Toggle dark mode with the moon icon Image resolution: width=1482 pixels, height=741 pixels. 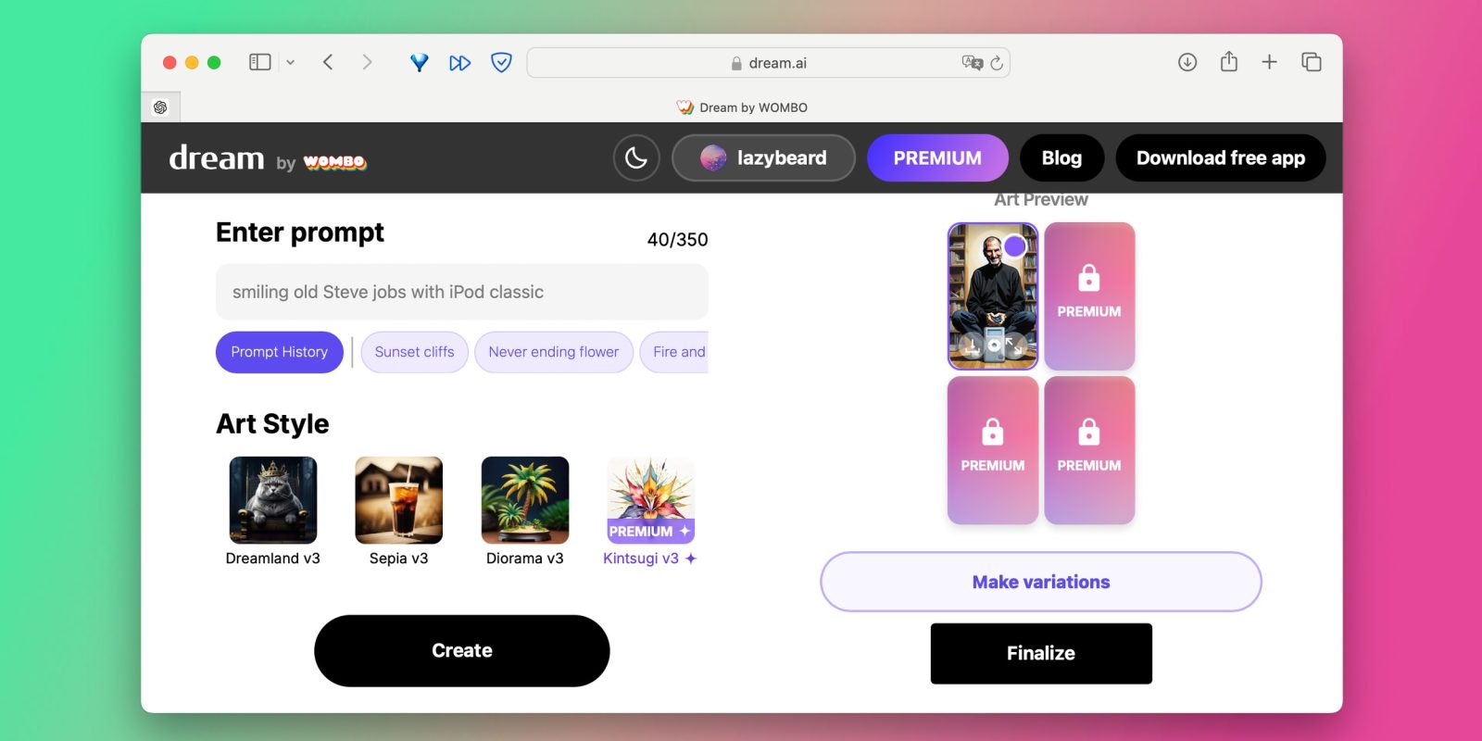point(636,158)
